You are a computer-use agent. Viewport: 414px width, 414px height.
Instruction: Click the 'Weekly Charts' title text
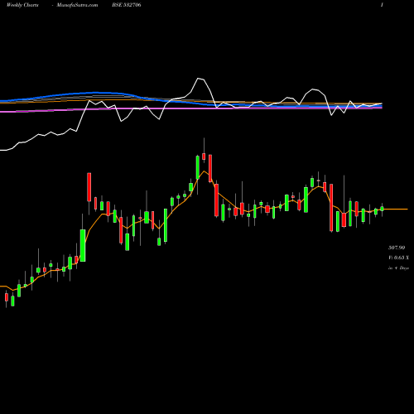[x=22, y=5]
